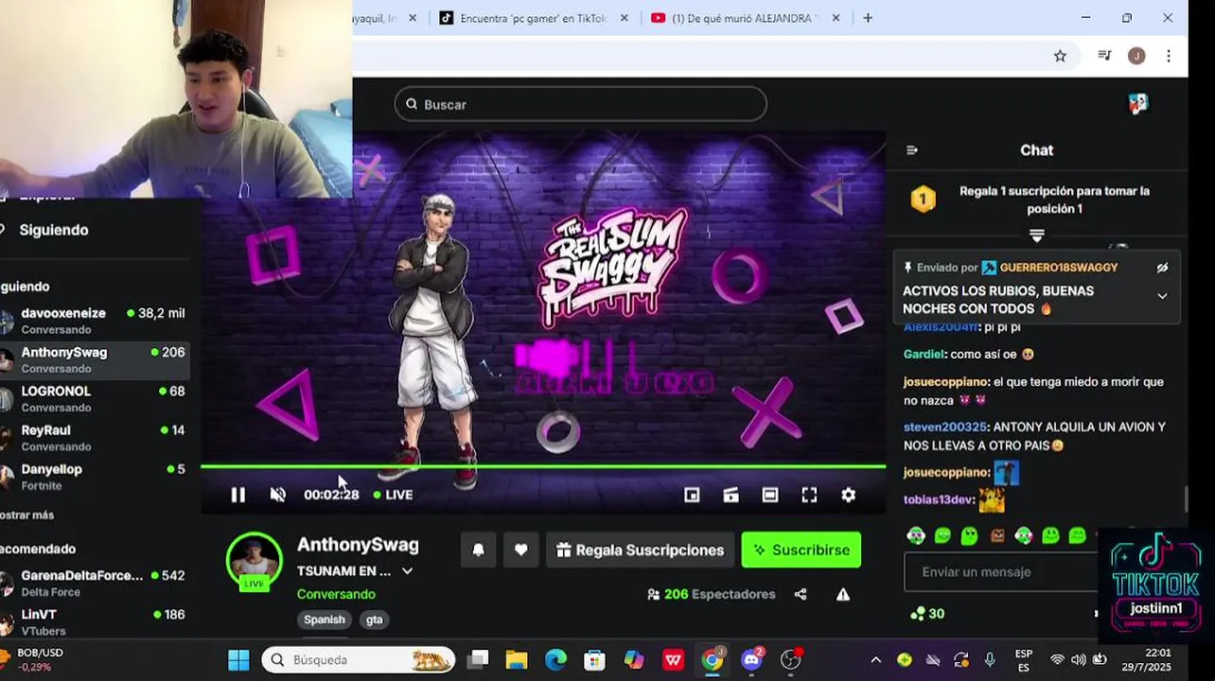Viewport: 1215px width, 681px height.
Task: Click Regala Suscripciones button
Action: 640,550
